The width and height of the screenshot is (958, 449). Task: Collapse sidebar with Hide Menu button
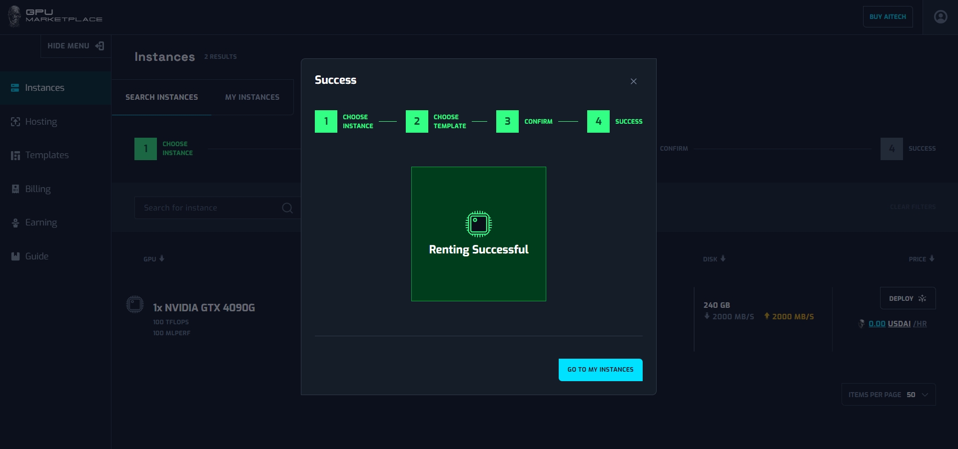tap(75, 46)
